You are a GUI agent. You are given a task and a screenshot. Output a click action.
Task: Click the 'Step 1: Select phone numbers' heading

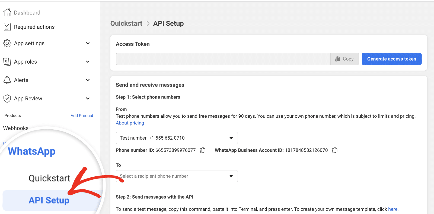[x=148, y=97]
